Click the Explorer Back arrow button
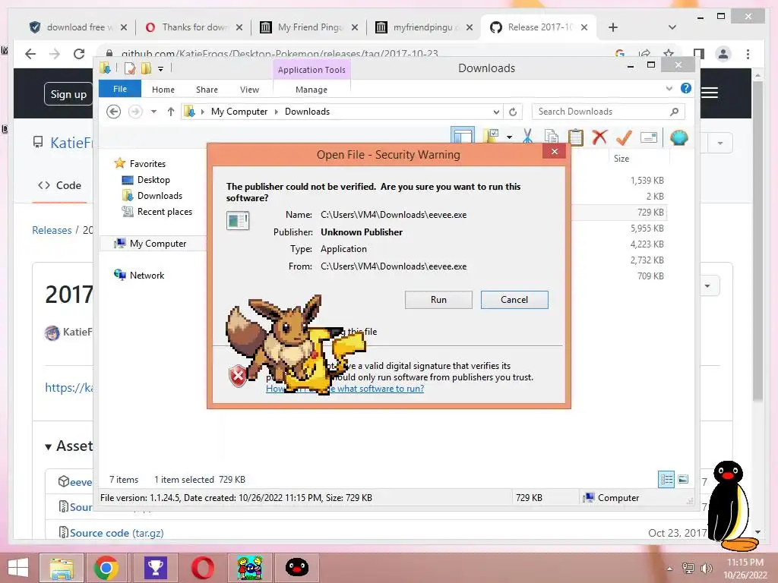Image resolution: width=778 pixels, height=583 pixels. (x=114, y=112)
